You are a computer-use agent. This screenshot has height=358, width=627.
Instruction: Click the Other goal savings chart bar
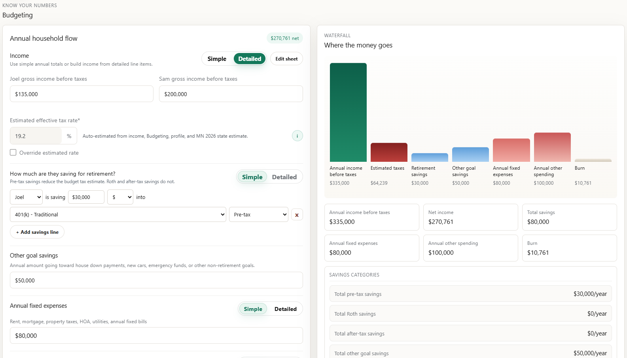[470, 154]
